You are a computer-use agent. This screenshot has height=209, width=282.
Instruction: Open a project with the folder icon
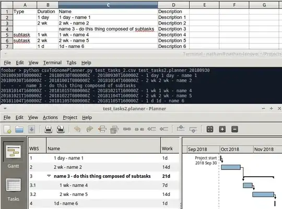(x=19, y=129)
